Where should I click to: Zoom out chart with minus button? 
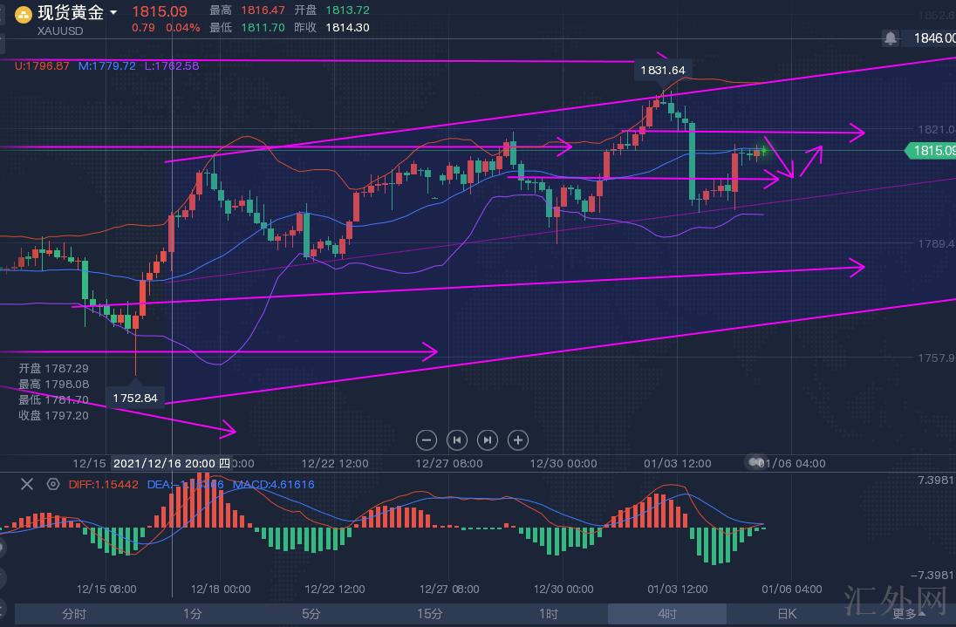pos(427,440)
